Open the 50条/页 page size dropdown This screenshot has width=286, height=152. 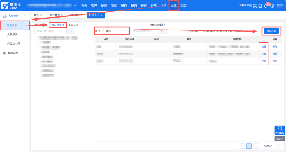269,146
